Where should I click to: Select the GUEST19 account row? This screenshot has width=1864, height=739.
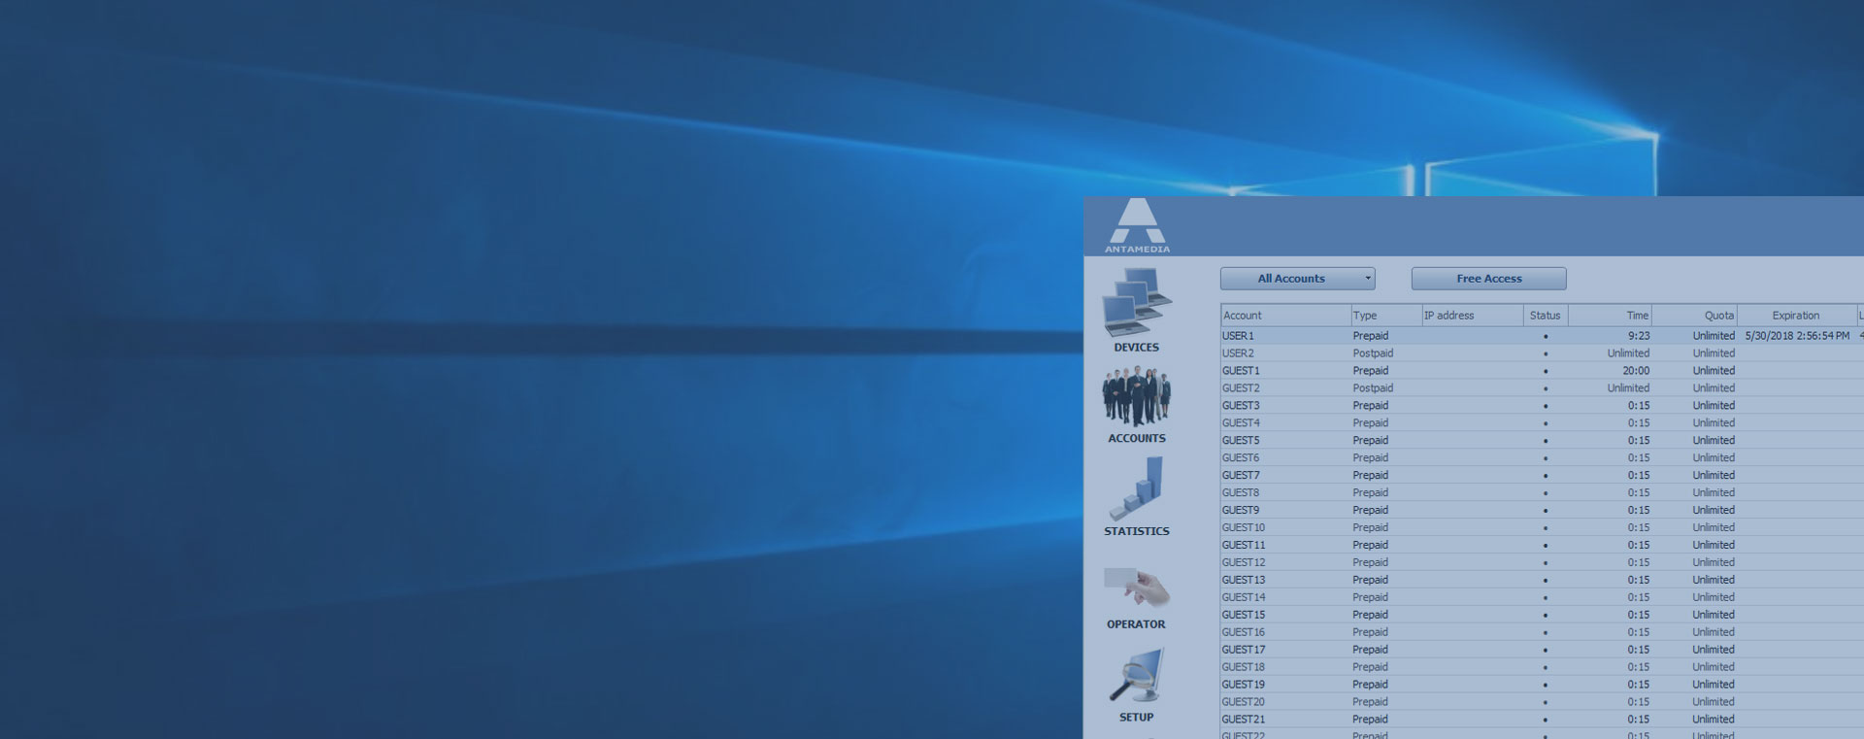(1542, 686)
